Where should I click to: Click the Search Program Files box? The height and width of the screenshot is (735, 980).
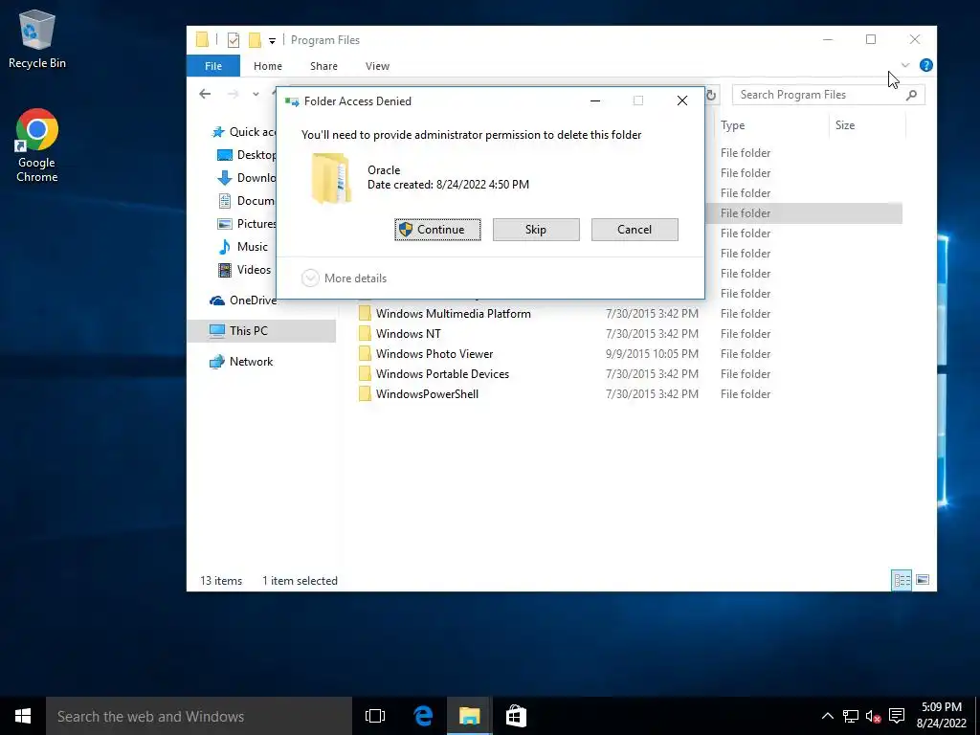(828, 95)
